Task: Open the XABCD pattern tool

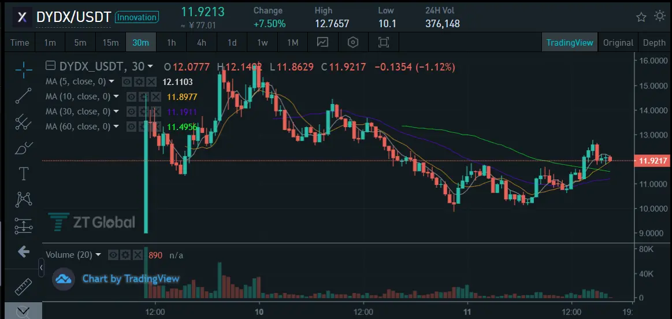Action: pyautogui.click(x=24, y=199)
